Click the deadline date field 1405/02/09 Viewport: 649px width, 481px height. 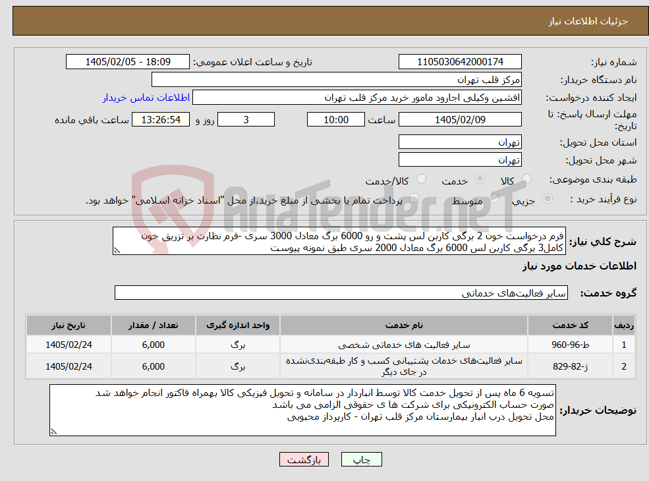point(460,120)
